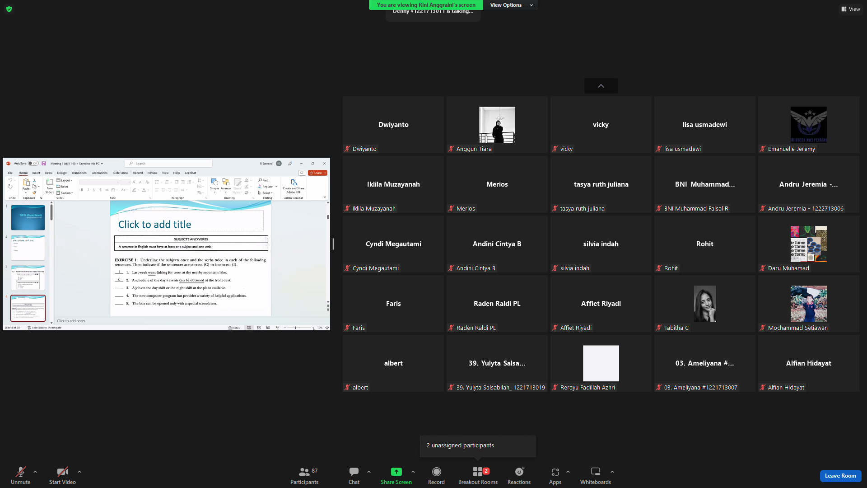Image resolution: width=867 pixels, height=488 pixels.
Task: Toggle AutoSave switch in PowerPoint
Action: [x=33, y=164]
